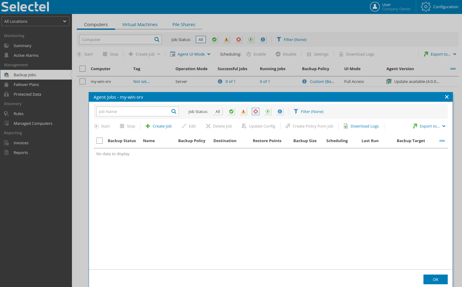Click Download Logs in Computers toolbar
The height and width of the screenshot is (287, 462).
pyautogui.click(x=357, y=54)
